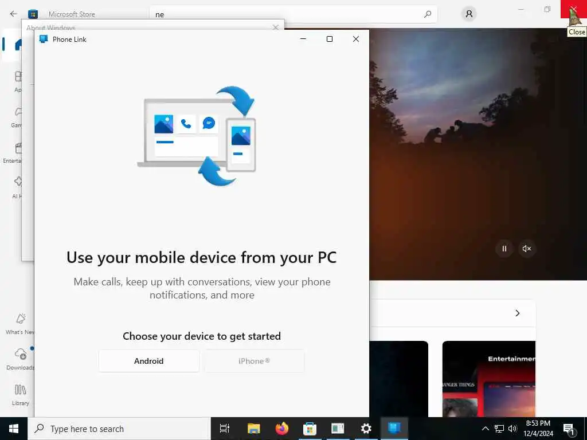Launch Firefox from the taskbar

click(282, 429)
